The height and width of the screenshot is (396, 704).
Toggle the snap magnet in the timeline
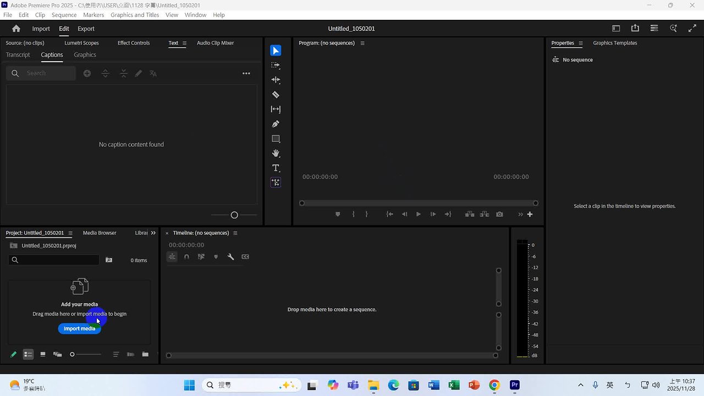point(186,256)
